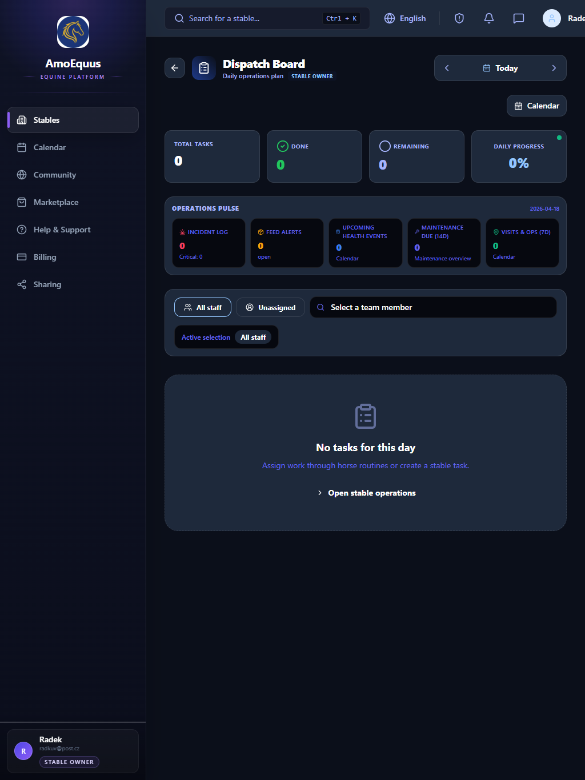Click the Select a team member field
Screen dimensions: 585x780
[433, 307]
